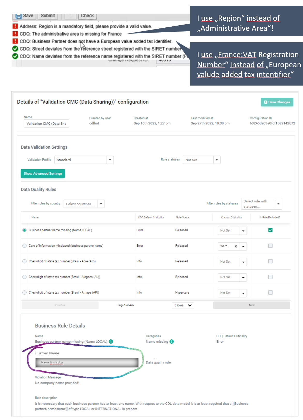Click info icon beside Name missing category
The width and height of the screenshot is (303, 420).
pos(172,341)
